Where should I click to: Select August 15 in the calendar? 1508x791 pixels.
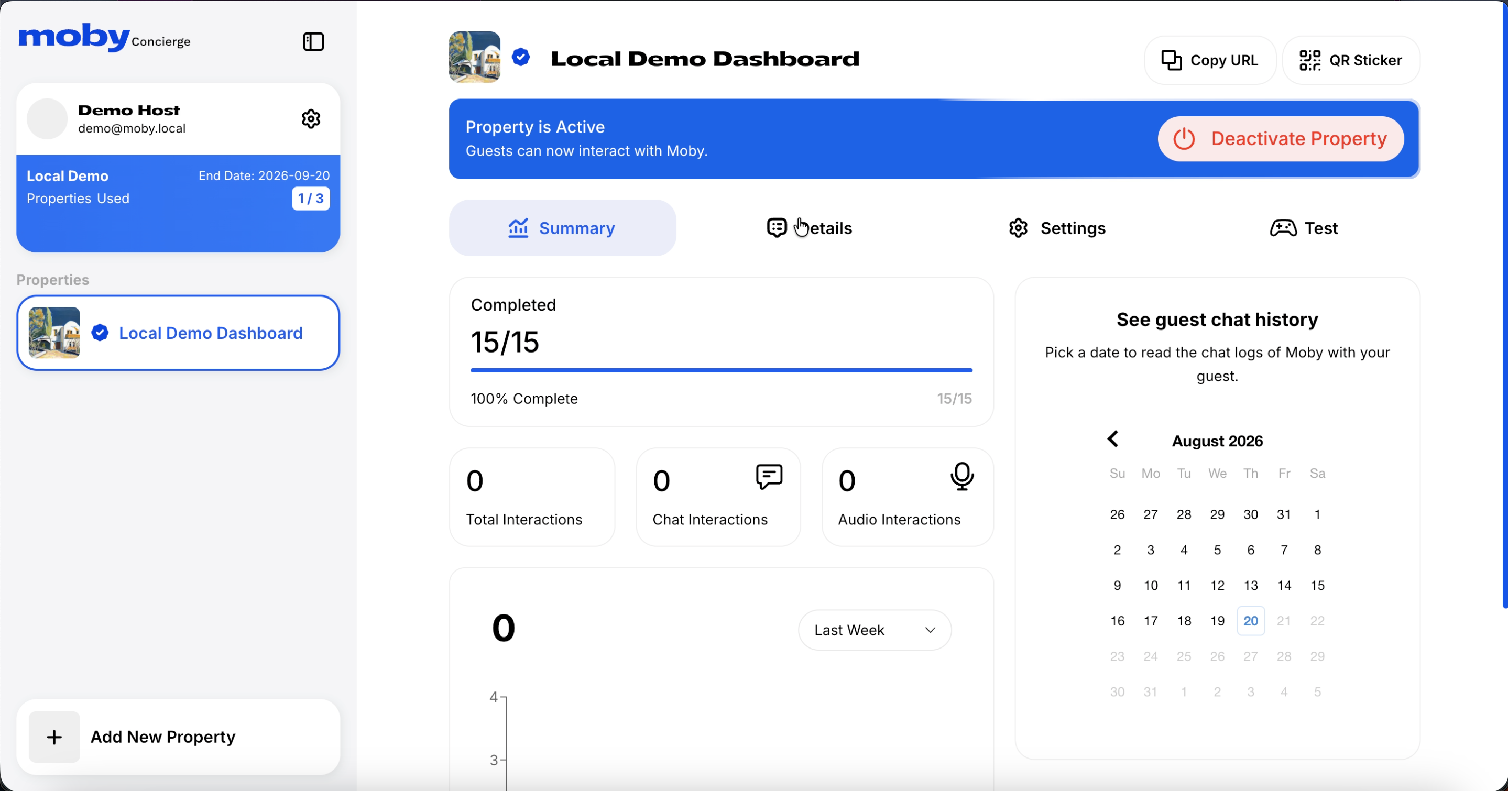click(1317, 586)
